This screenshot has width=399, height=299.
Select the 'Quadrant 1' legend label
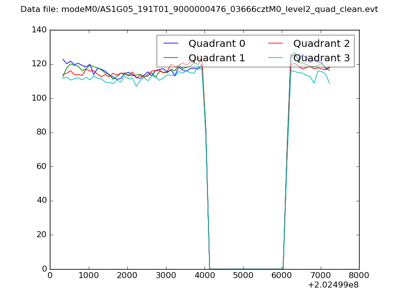[216, 58]
